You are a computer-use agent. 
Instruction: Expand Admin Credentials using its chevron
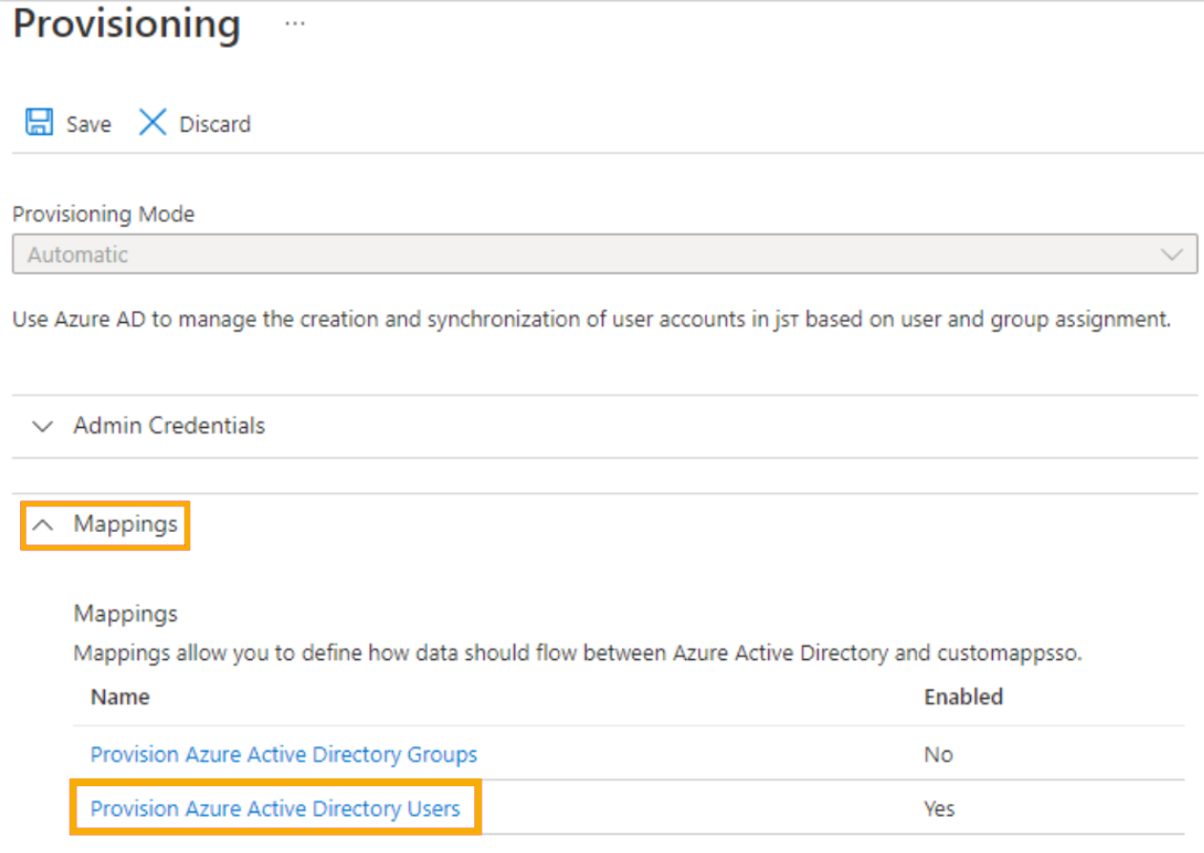pyautogui.click(x=42, y=426)
